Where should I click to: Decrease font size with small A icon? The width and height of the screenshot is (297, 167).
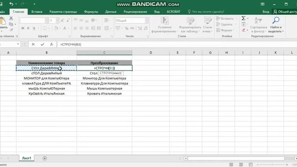tap(68, 20)
